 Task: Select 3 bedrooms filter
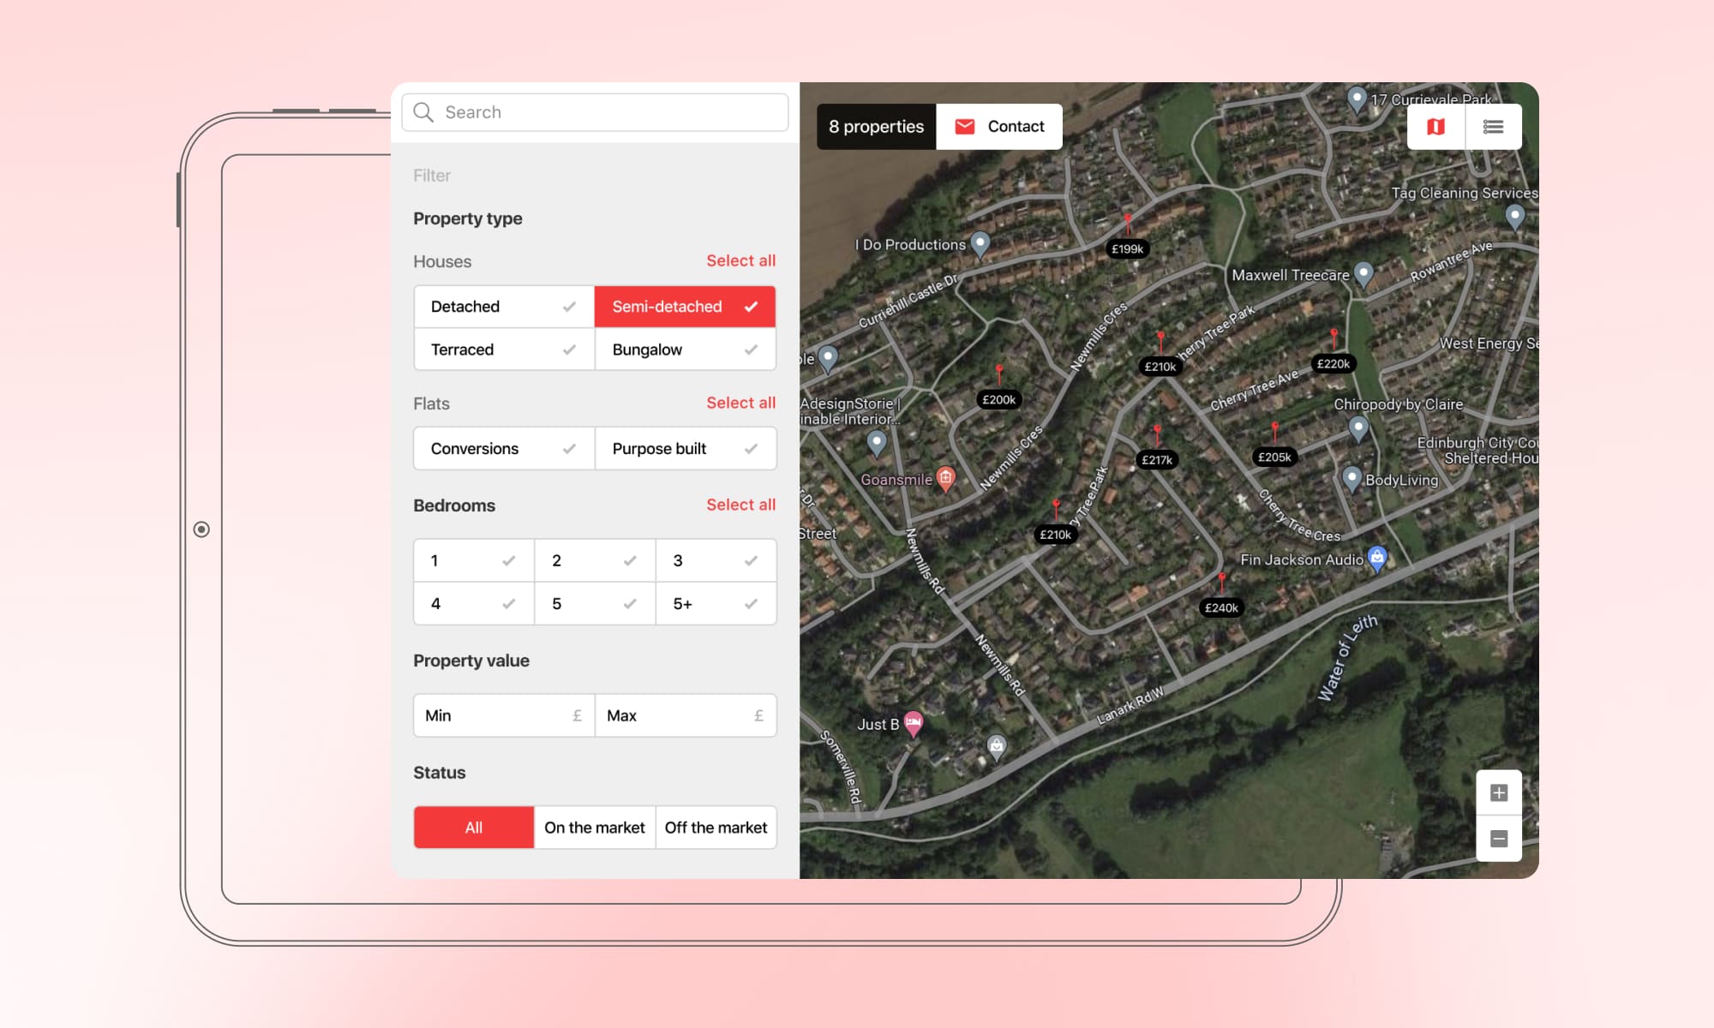(715, 560)
